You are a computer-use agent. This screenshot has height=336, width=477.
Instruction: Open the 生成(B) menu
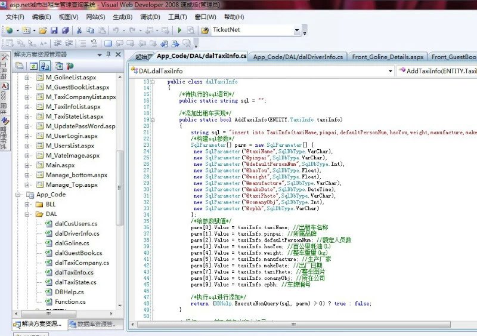coord(123,17)
